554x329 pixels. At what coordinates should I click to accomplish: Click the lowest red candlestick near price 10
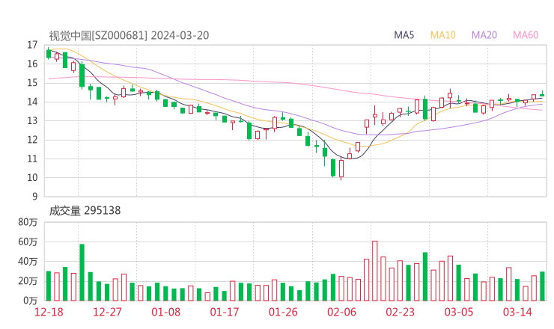tap(341, 169)
